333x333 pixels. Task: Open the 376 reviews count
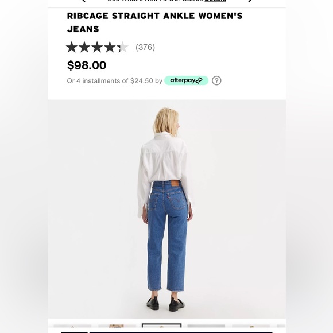click(x=145, y=47)
